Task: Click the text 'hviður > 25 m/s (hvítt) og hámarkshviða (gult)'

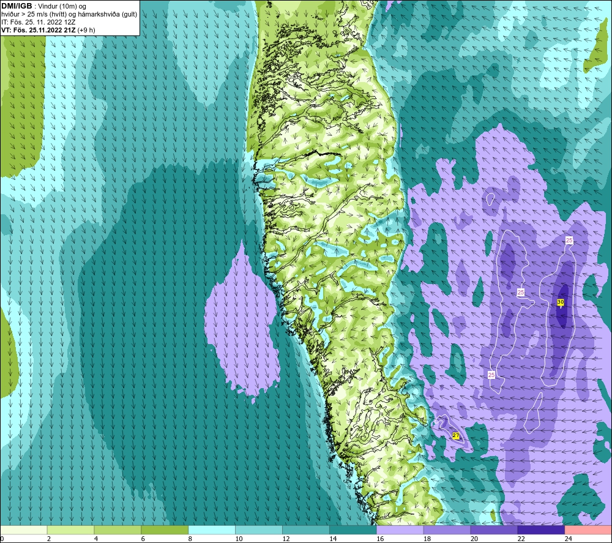Action: tap(69, 15)
